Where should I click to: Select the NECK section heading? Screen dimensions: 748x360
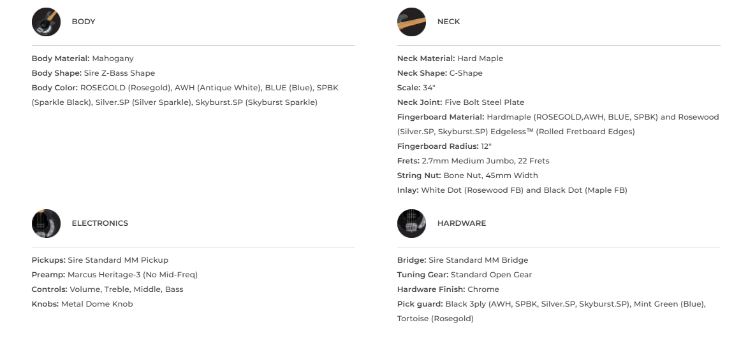pos(448,22)
